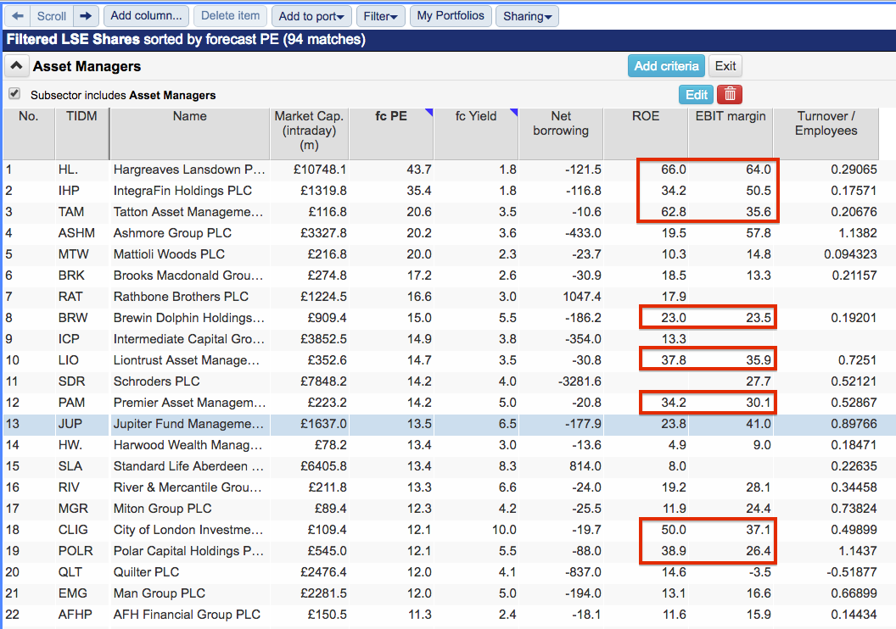Toggle the Subsector includes Asset Managers checkbox
The image size is (896, 629).
point(14,93)
